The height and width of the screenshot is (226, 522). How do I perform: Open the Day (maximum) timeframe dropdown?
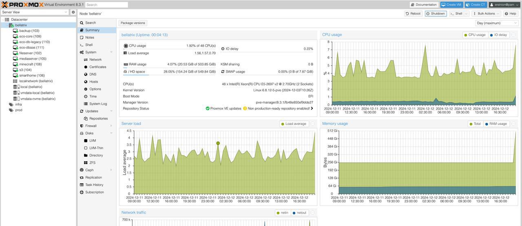tap(497, 23)
